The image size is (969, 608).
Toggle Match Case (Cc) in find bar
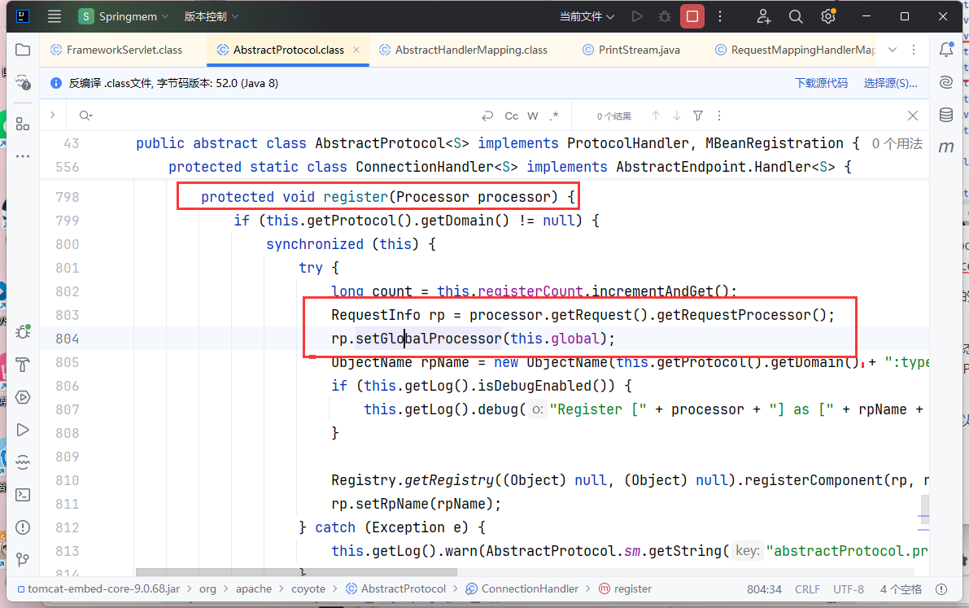(512, 116)
